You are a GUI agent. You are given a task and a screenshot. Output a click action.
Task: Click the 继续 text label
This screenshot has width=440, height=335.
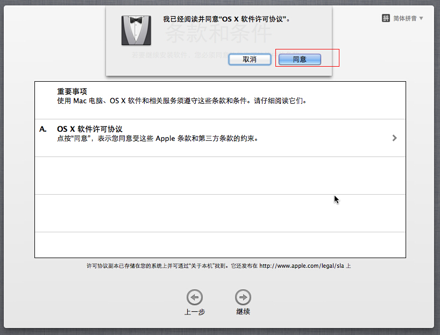click(243, 311)
